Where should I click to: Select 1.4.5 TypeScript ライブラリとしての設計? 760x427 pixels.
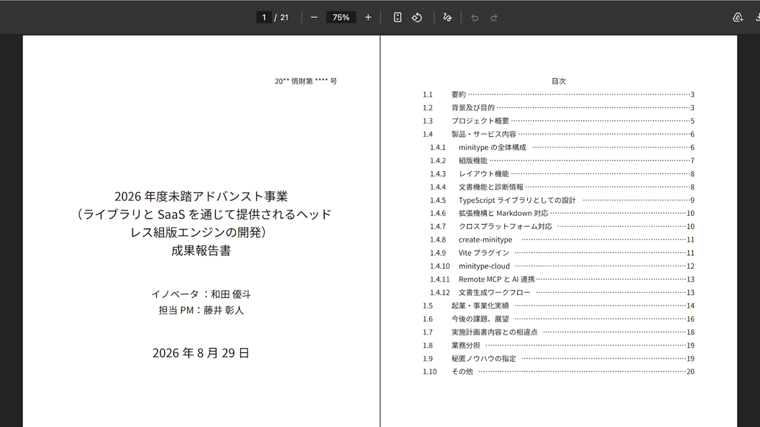562,200
